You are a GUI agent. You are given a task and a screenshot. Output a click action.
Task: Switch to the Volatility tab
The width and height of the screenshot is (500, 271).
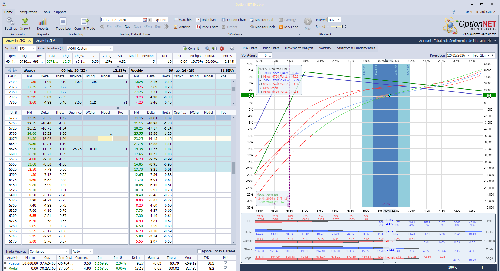pos(325,48)
